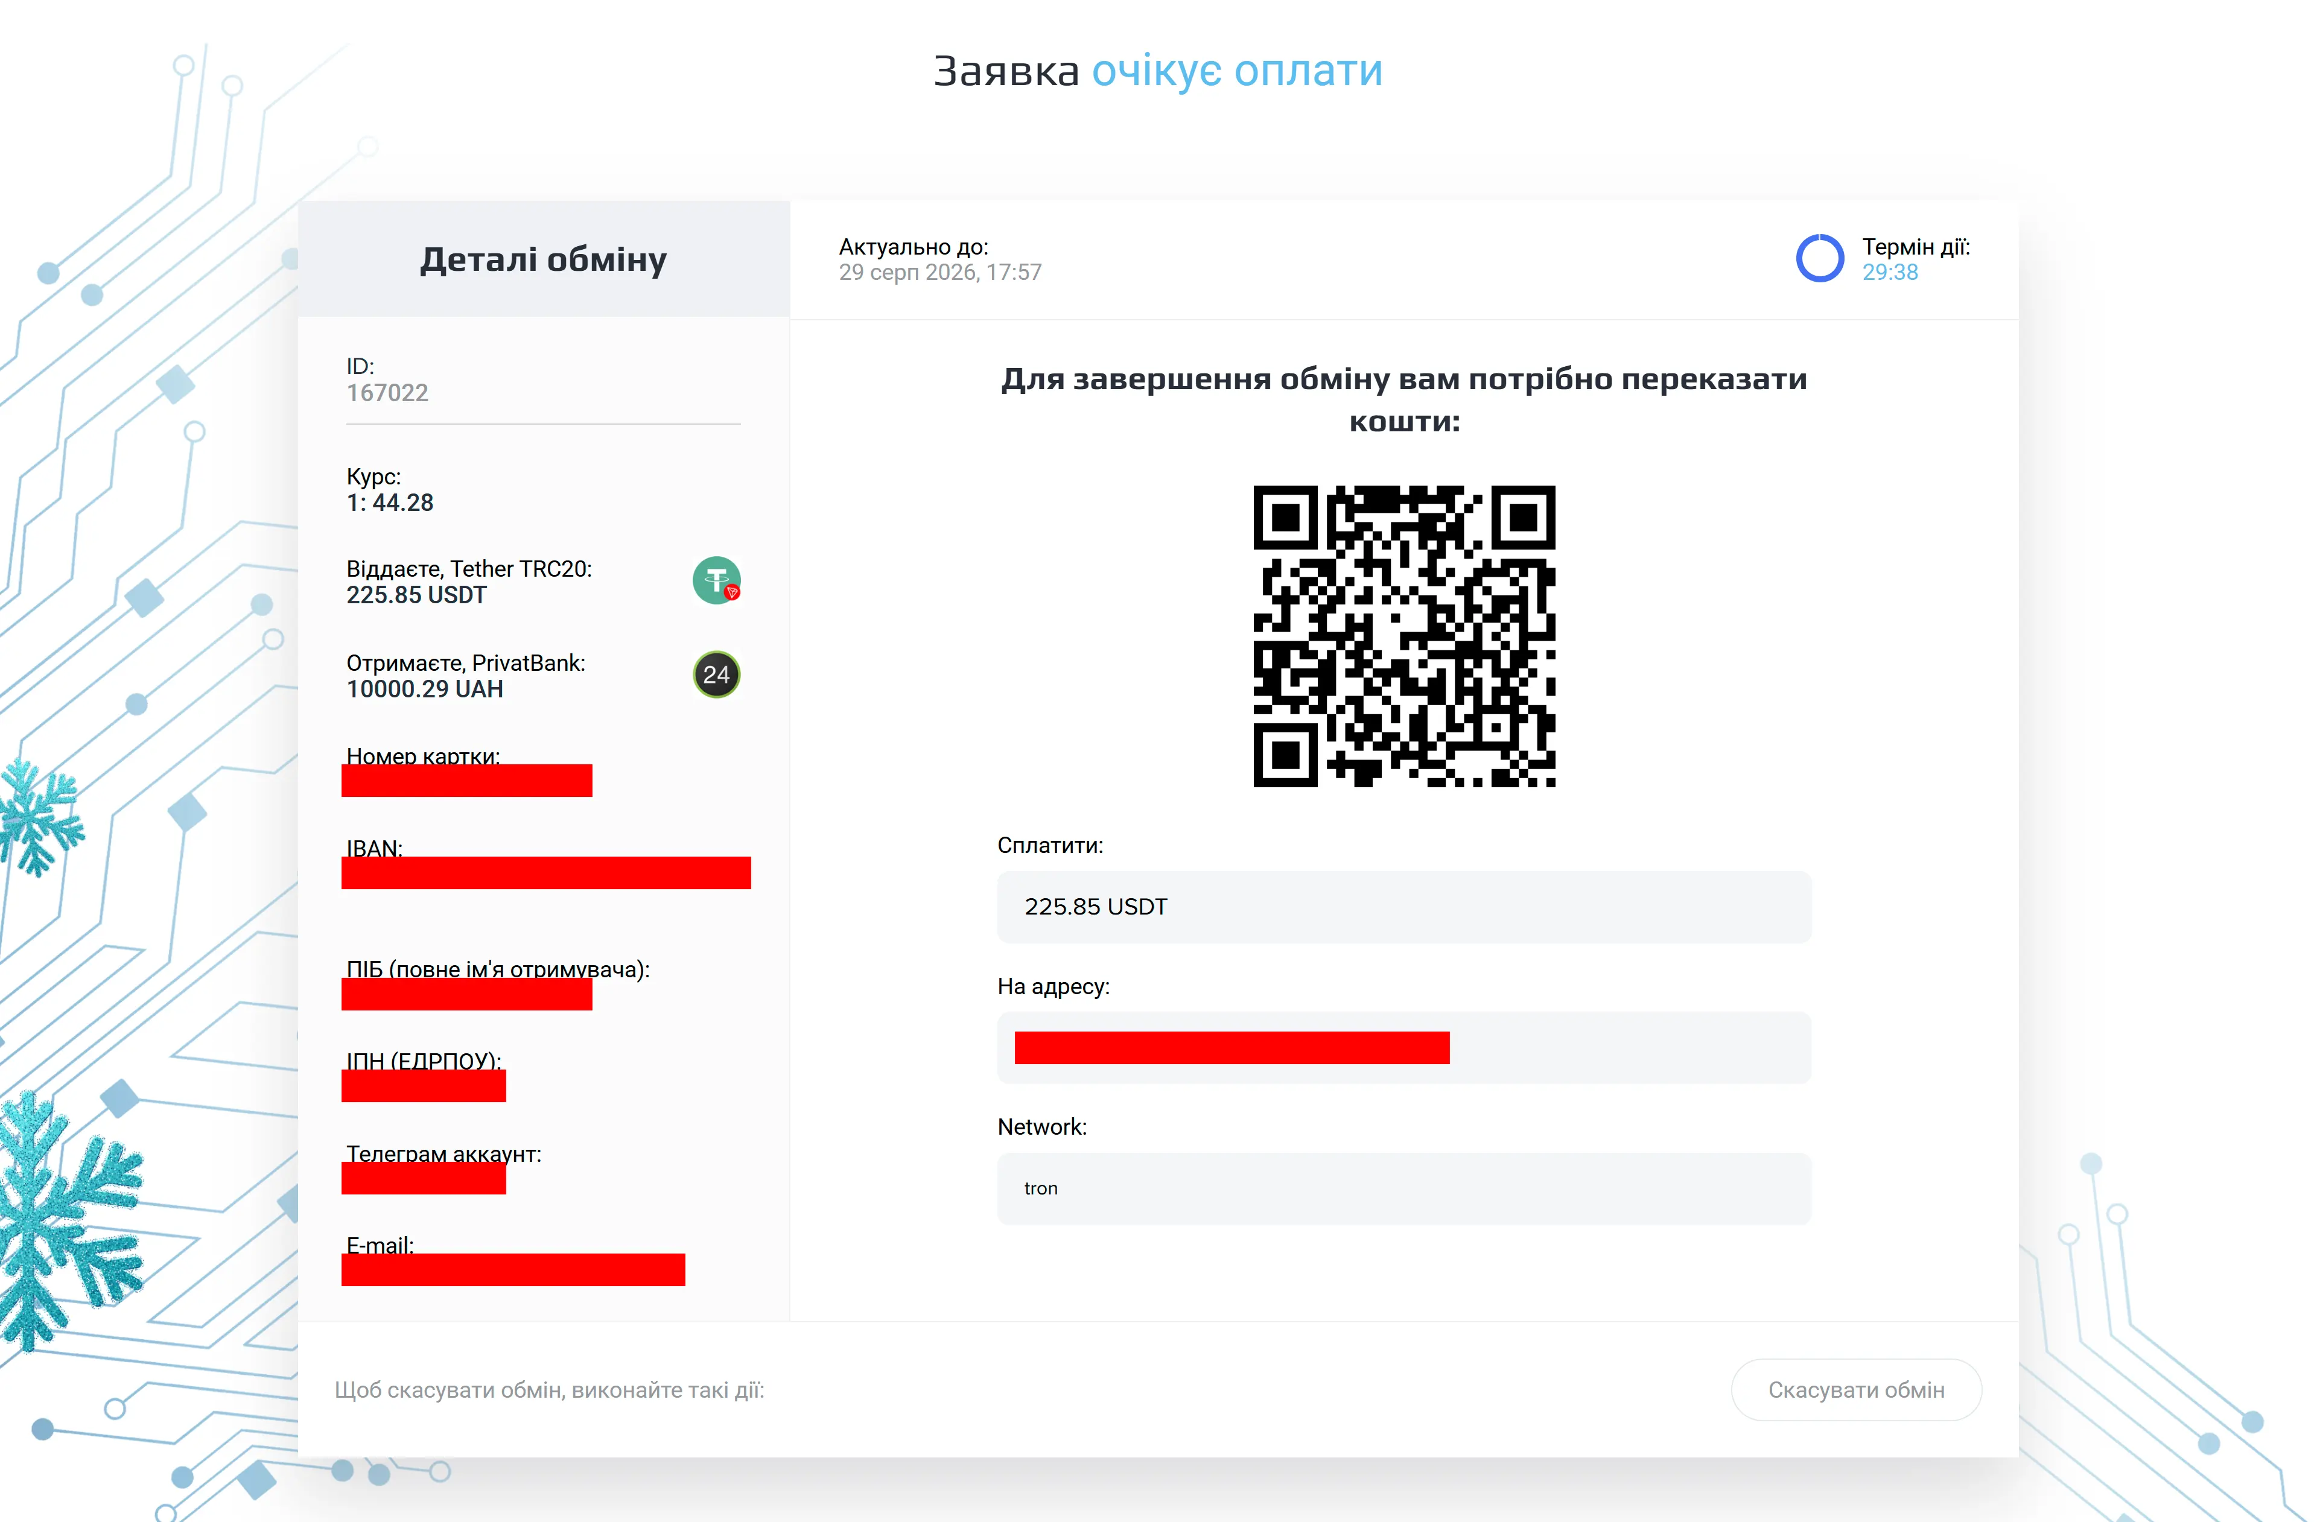Image resolution: width=2317 pixels, height=1522 pixels.
Task: Click the Заявка очікує оплати page title
Action: click(1158, 71)
